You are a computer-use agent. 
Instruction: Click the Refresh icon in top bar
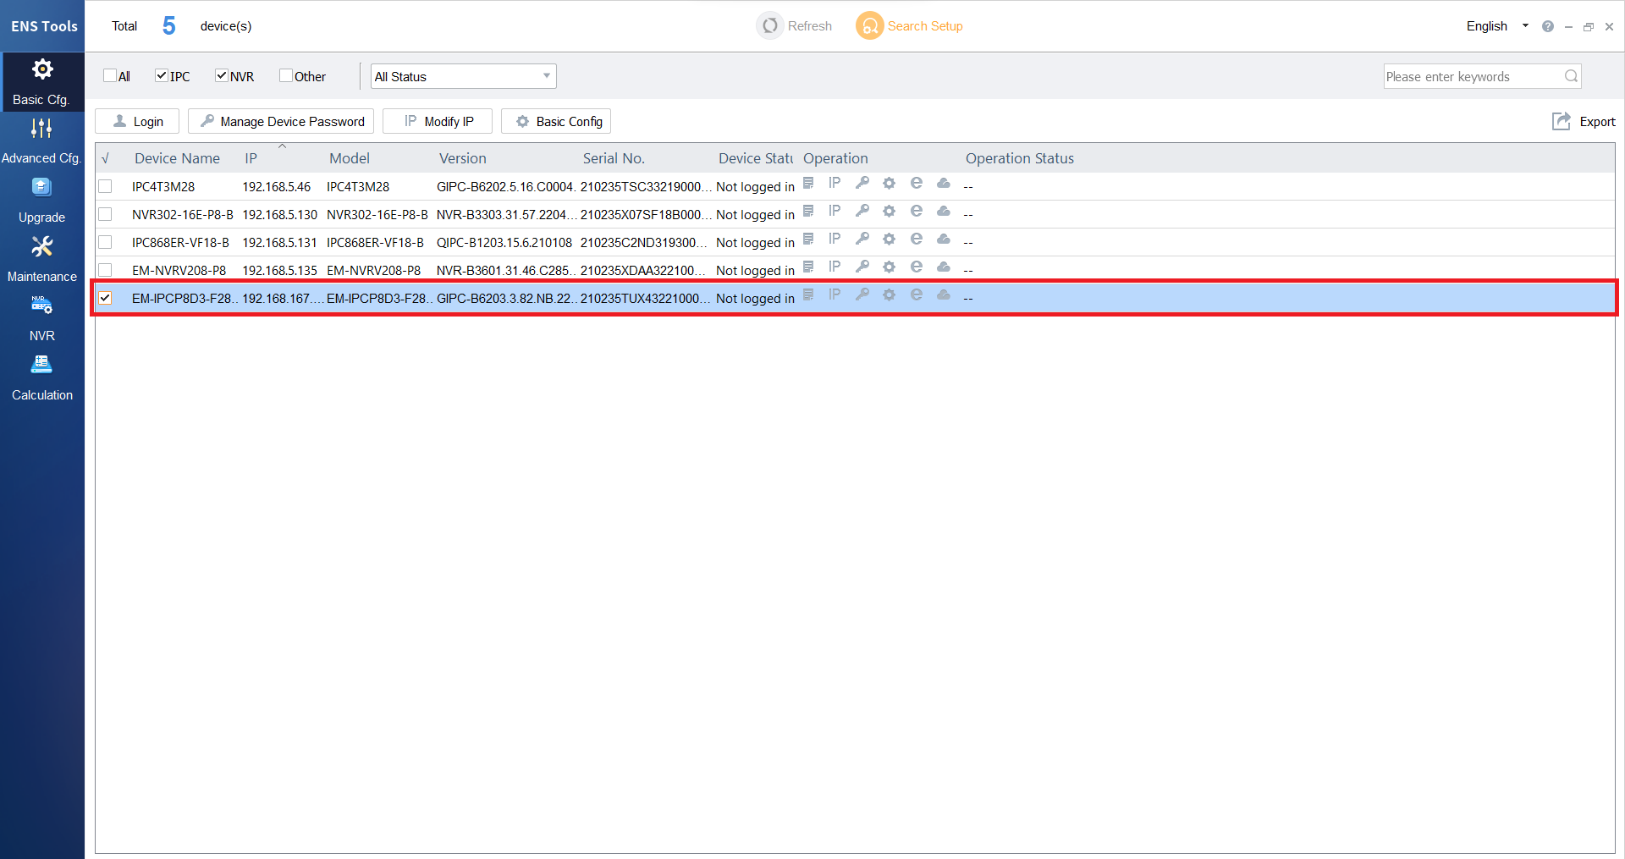[769, 26]
